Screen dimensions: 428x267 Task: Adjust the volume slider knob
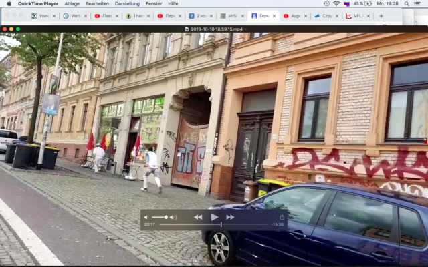click(166, 217)
